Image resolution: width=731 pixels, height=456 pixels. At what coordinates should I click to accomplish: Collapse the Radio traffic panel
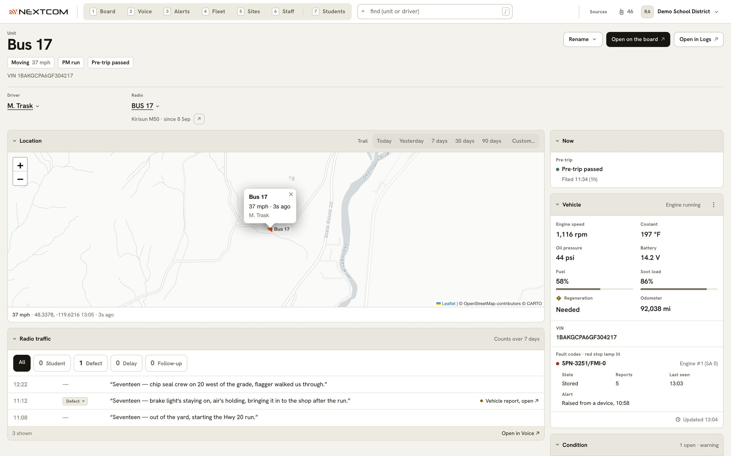click(x=15, y=339)
